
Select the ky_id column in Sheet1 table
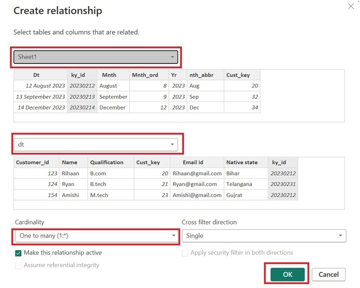(x=82, y=75)
